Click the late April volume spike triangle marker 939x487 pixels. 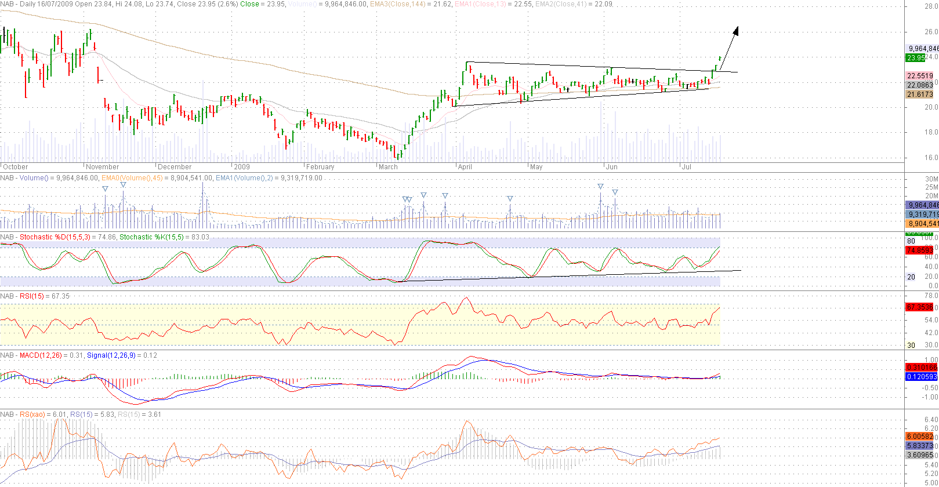[x=510, y=199]
